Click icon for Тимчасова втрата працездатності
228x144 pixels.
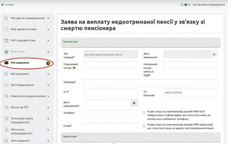coord(6,119)
